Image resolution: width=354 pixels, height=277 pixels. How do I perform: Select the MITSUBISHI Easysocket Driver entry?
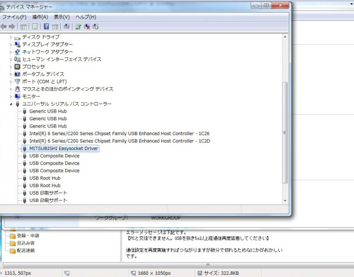[64, 148]
